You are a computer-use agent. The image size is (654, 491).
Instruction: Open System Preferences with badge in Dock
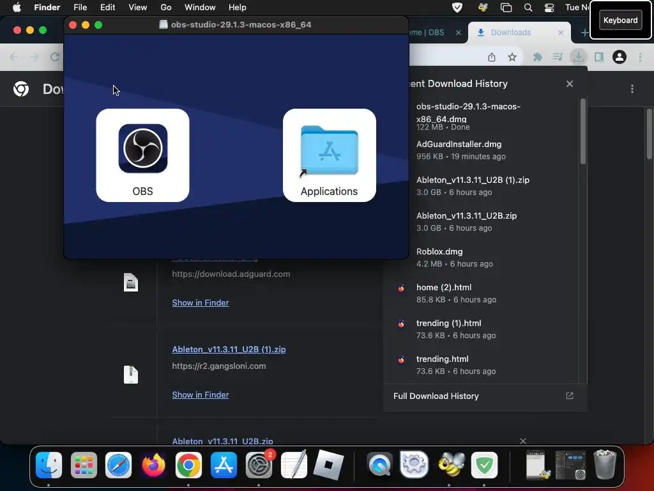click(x=259, y=465)
